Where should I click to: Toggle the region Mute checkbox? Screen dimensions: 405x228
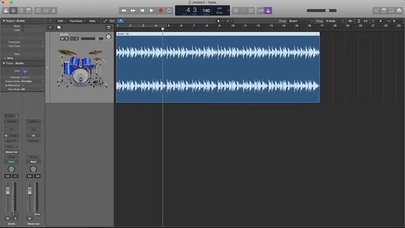[x=23, y=26]
